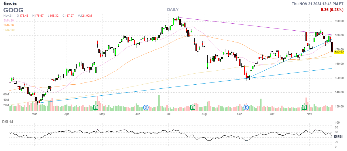This screenshot has width=347, height=151.
Task: Expand the RSI 14 indicator label
Action: click(x=8, y=122)
